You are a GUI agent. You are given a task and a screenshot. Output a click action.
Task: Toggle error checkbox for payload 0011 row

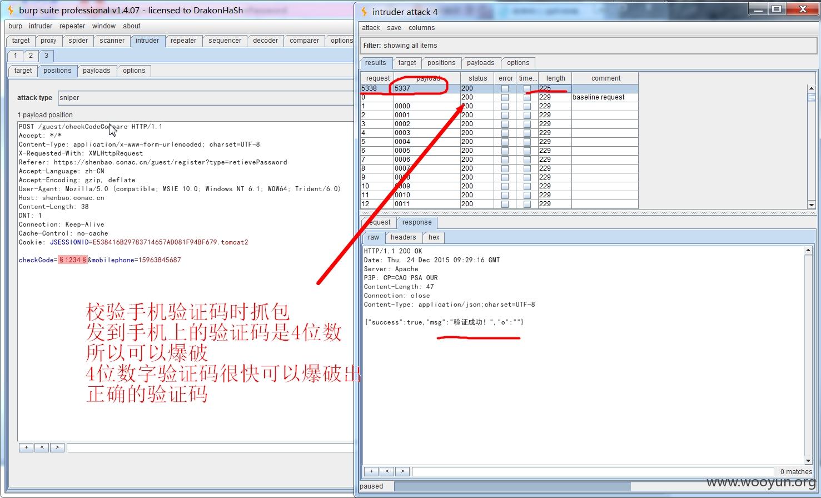point(505,204)
